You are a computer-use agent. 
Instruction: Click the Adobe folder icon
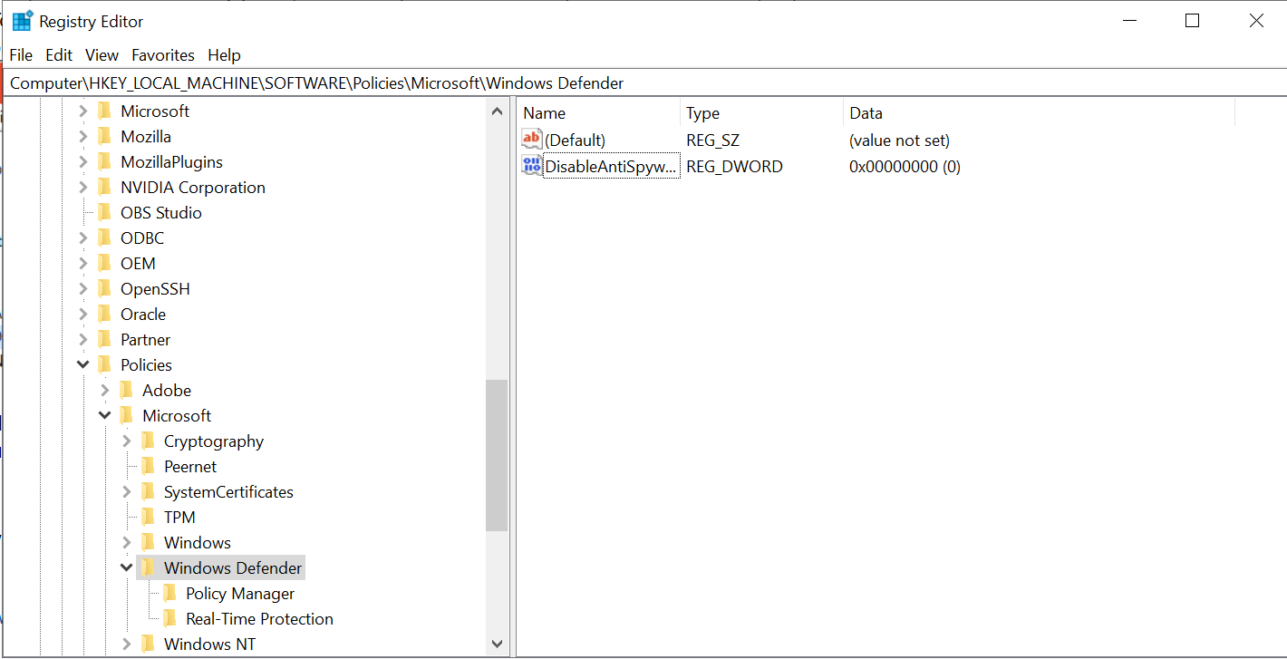(126, 391)
